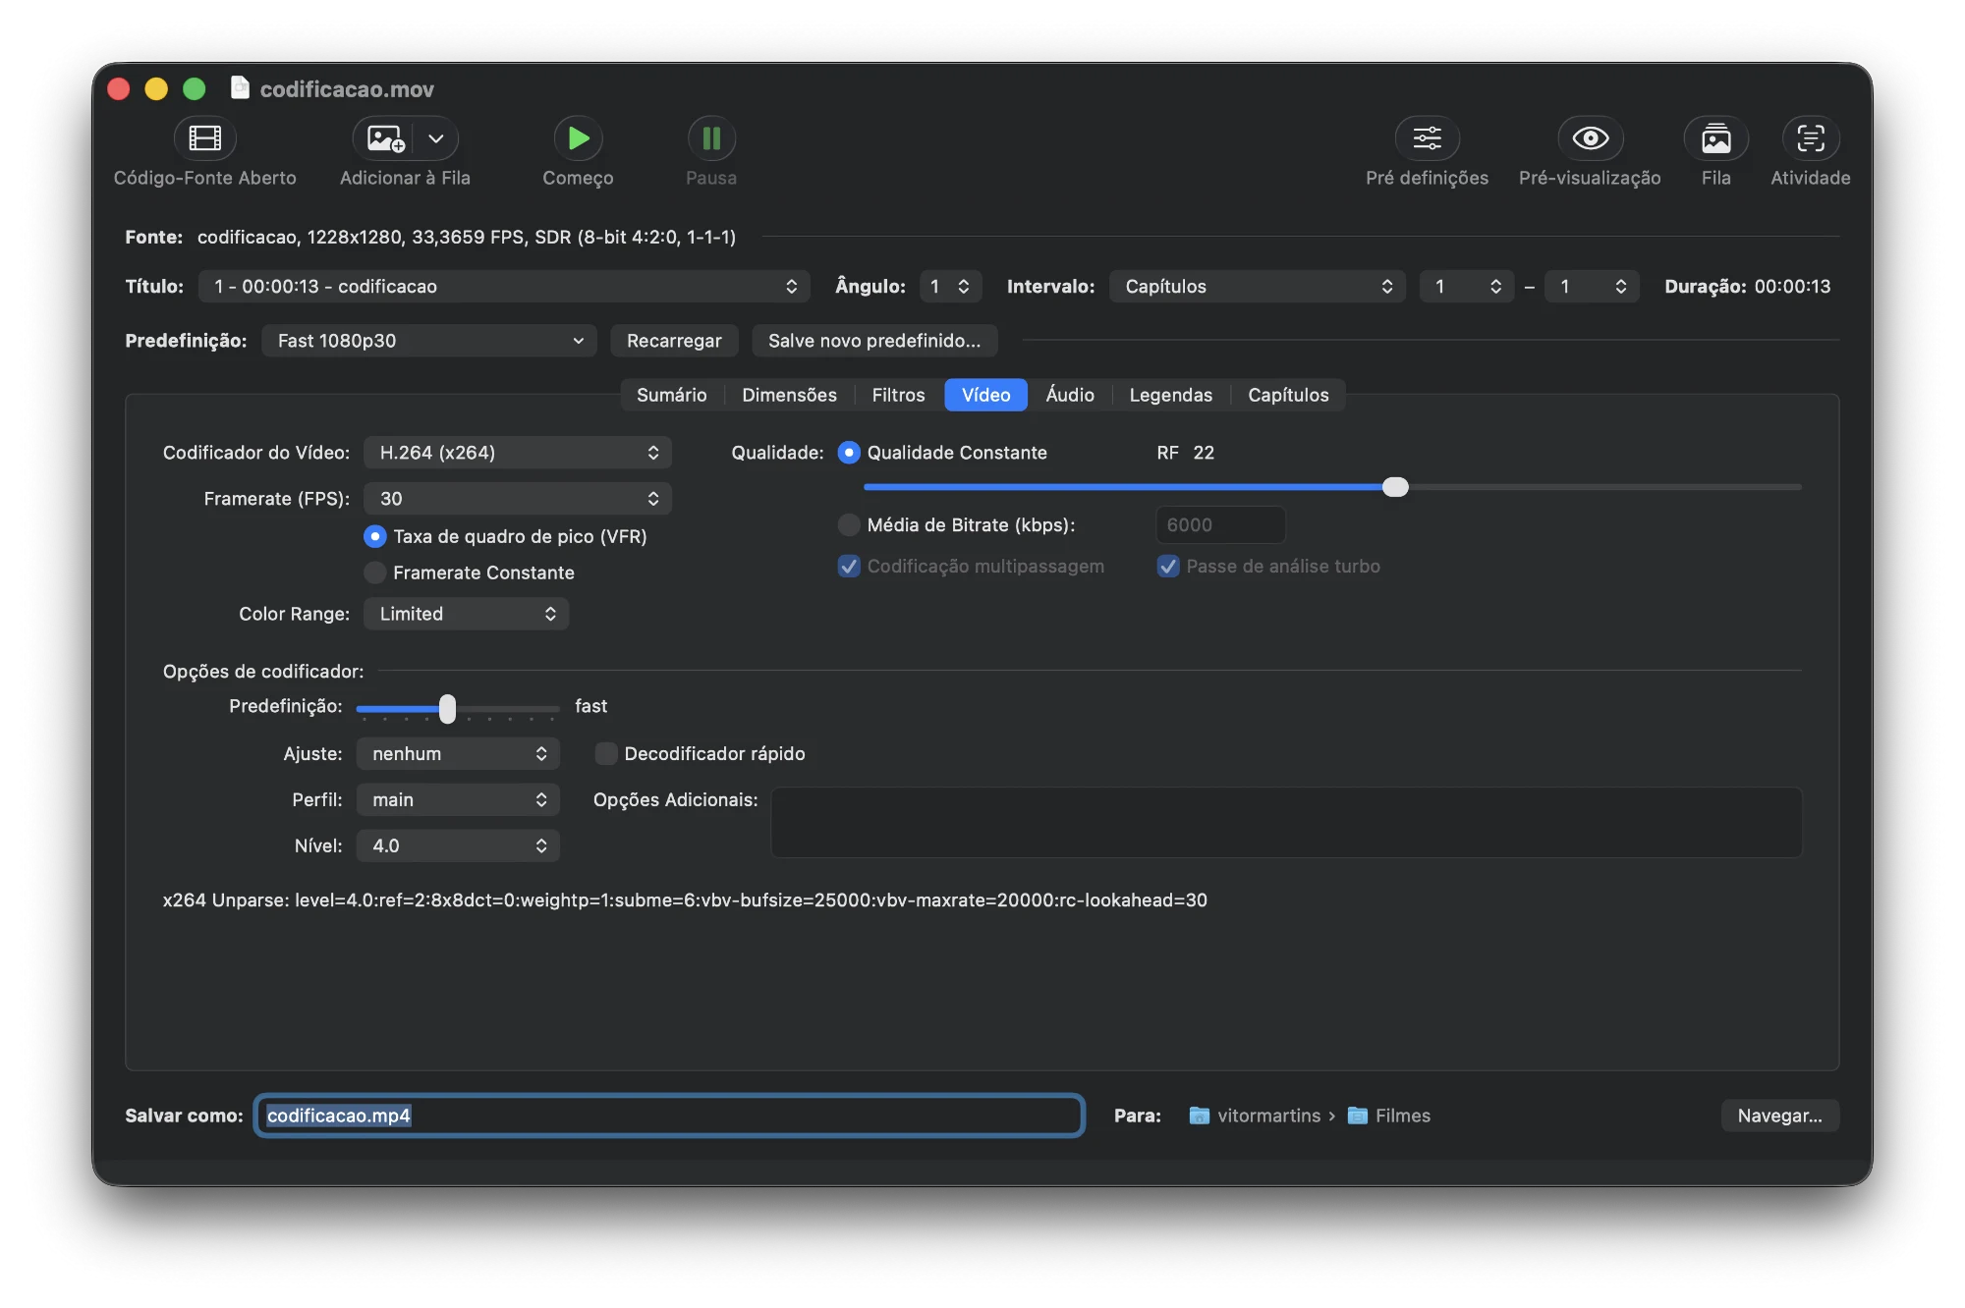Switch to the Áudio tab
Screen dimensions: 1965x1308
[1069, 395]
